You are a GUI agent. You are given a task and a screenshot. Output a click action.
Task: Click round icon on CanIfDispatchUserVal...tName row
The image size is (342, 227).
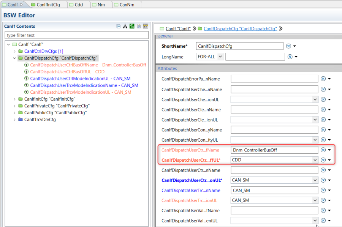[323, 210]
